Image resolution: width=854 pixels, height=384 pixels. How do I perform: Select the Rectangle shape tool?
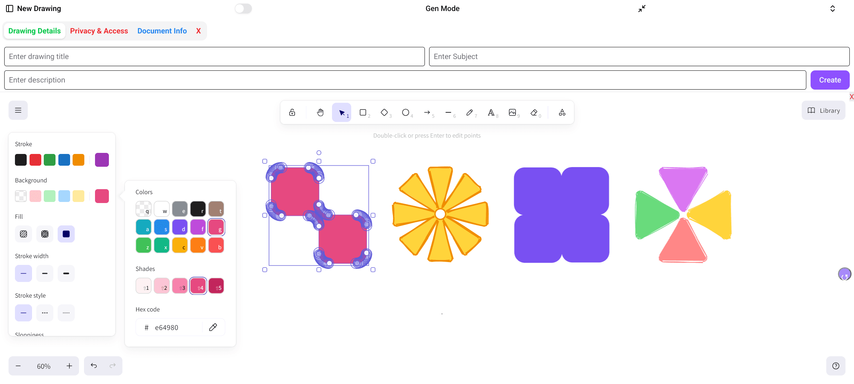(363, 112)
